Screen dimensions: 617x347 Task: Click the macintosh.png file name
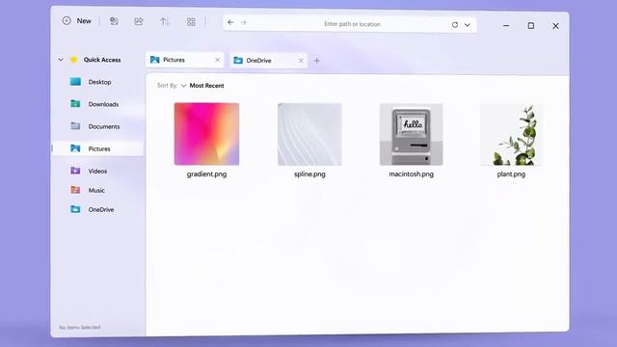pos(412,173)
